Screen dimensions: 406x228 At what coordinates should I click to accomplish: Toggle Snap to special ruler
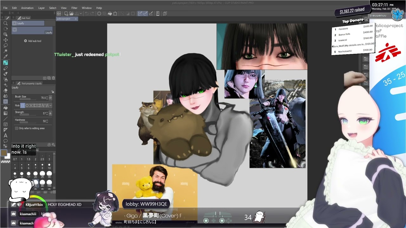click(x=145, y=14)
